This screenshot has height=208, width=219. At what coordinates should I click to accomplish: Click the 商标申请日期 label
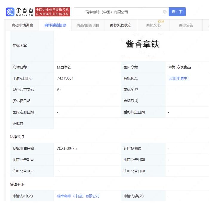click(x=23, y=149)
